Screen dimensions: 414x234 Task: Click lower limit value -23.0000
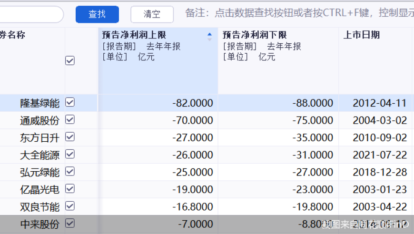(x=313, y=190)
